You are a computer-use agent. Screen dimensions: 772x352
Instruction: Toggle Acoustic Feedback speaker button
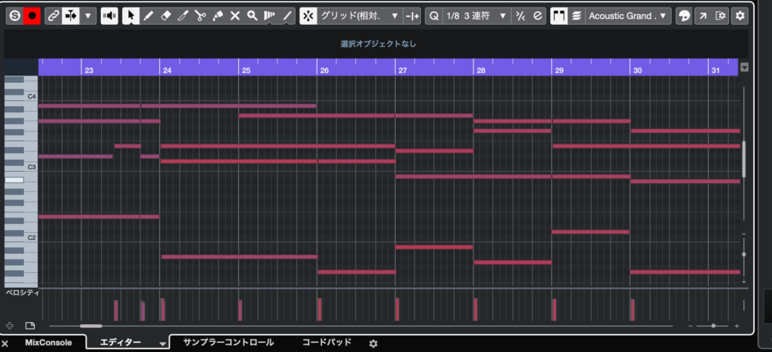(x=110, y=16)
